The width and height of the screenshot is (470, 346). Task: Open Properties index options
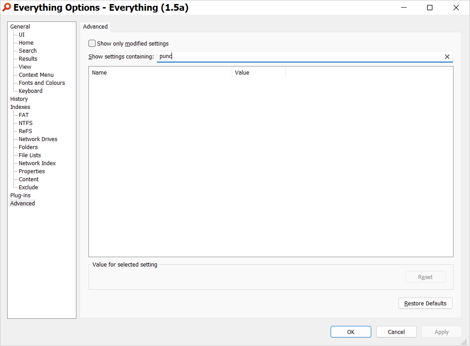click(32, 171)
